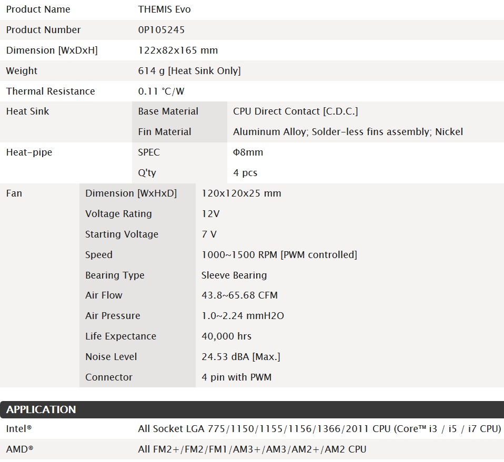Select 'CPU Direct Contact [C.D.C.]' text
504x462 pixels.
pos(295,111)
